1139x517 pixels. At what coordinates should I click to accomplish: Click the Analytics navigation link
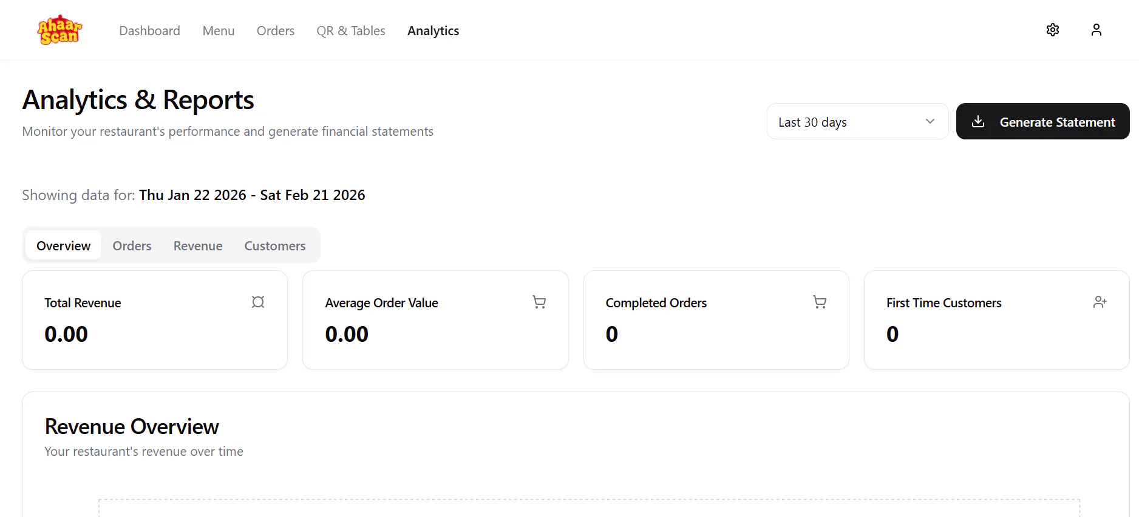coord(433,30)
